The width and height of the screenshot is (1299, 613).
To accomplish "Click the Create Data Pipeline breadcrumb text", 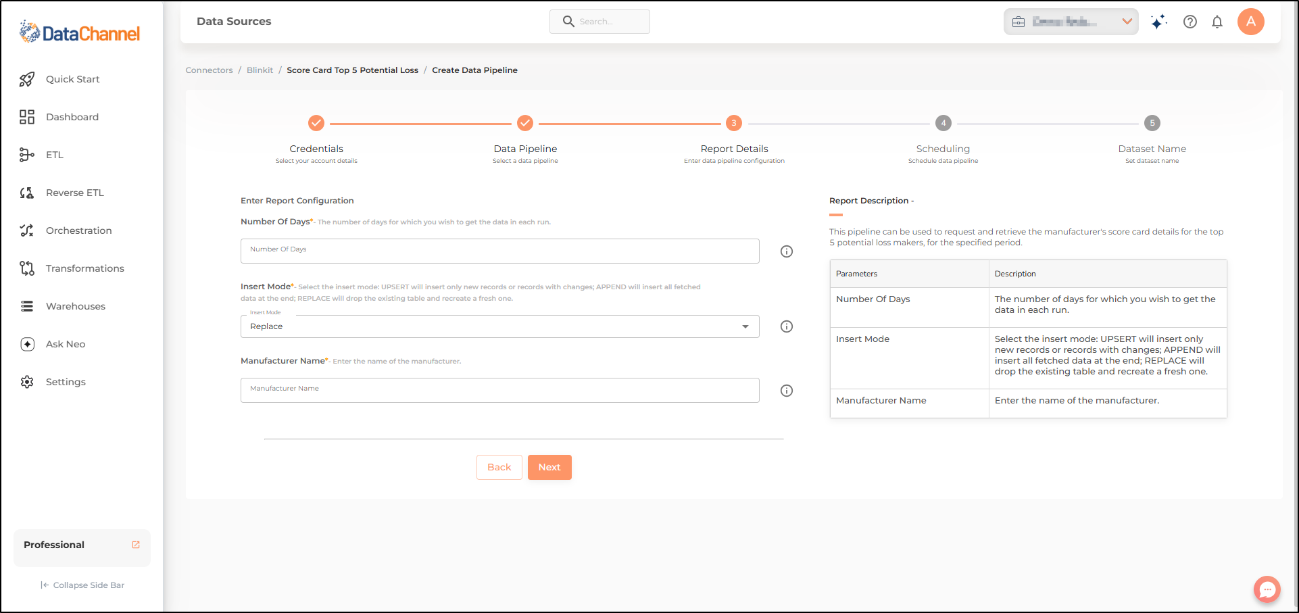I will tap(475, 70).
